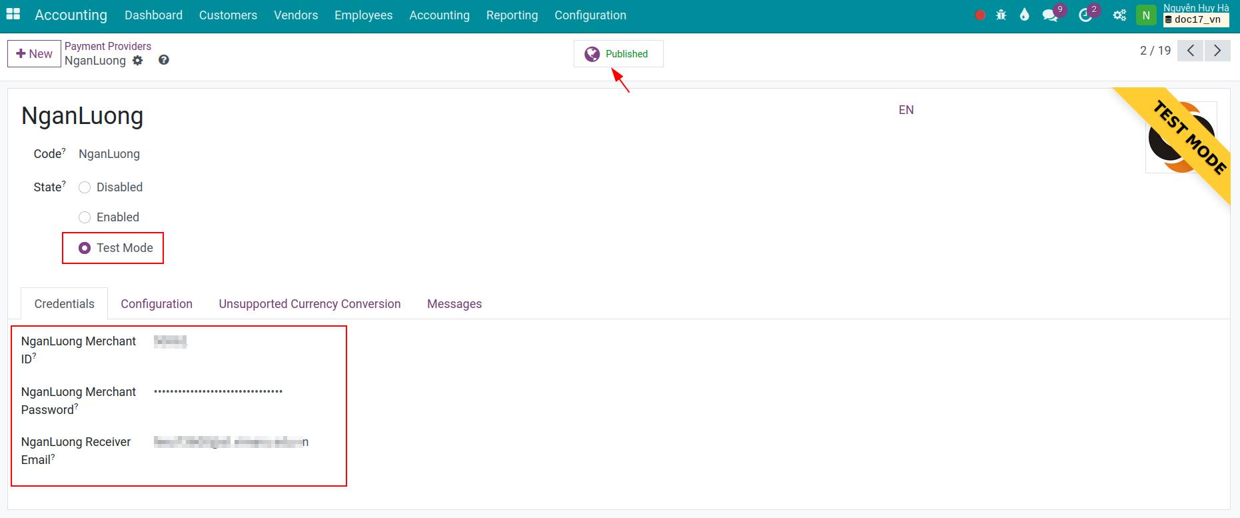Go to previous record arrow
The image size is (1240, 518).
(1190, 51)
